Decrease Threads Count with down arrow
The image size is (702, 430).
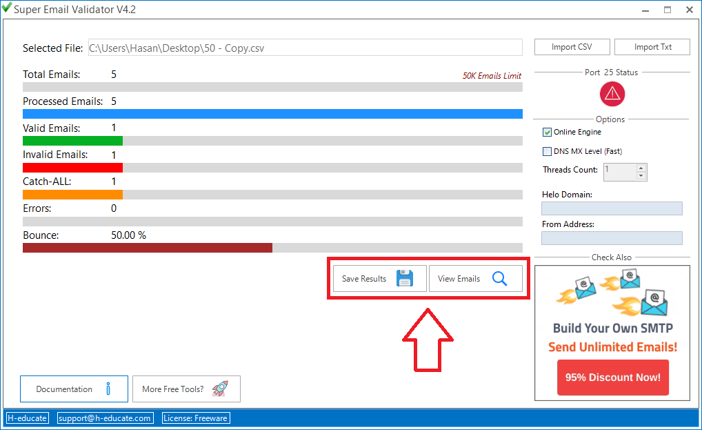[x=641, y=176]
